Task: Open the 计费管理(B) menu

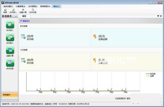Action: click(20, 7)
